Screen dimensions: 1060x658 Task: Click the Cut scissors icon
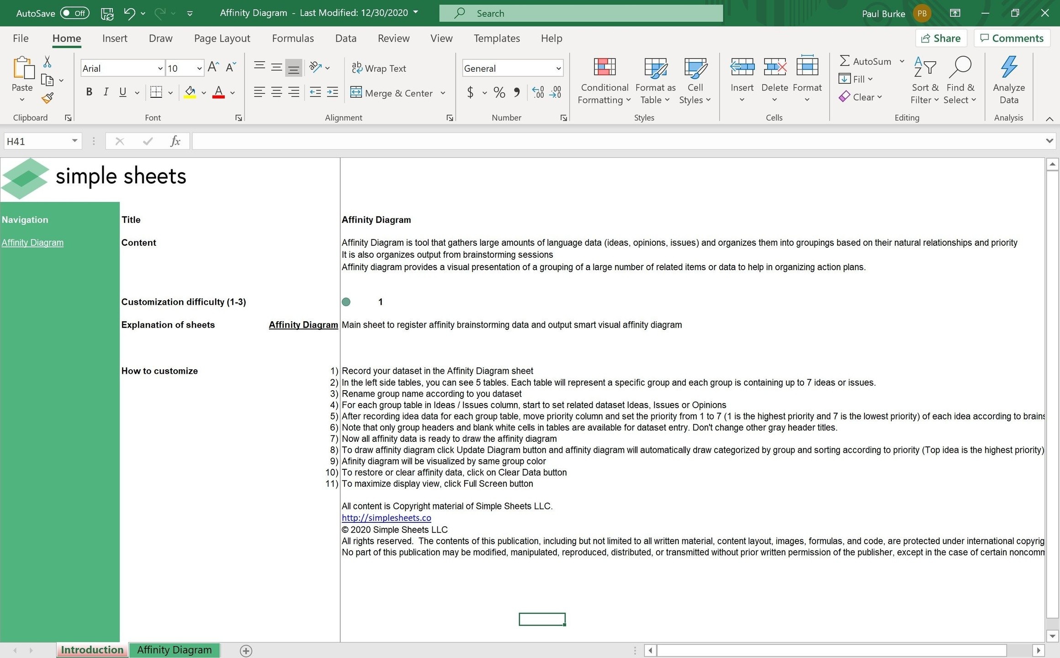point(47,62)
